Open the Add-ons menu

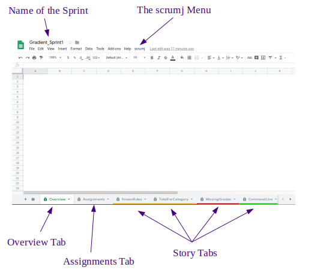[x=114, y=48]
